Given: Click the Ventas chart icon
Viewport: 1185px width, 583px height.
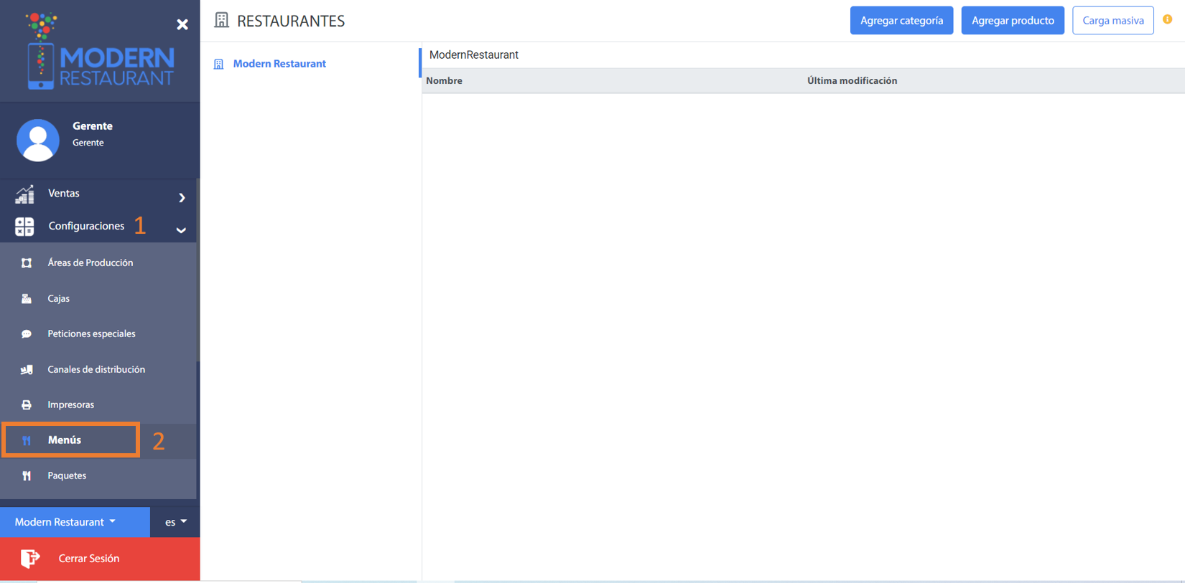Looking at the screenshot, I should click(x=24, y=194).
